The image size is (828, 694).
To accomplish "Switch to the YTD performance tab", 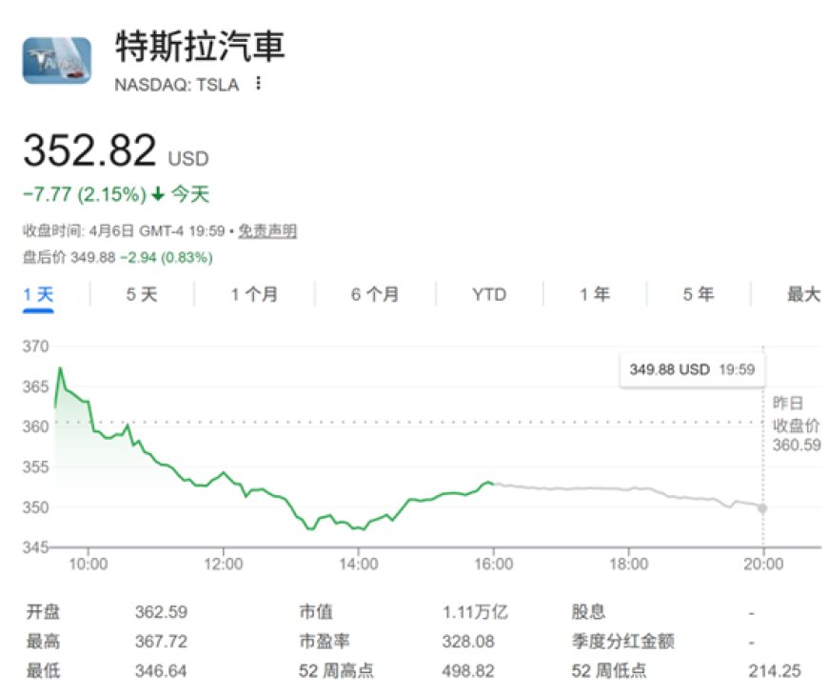I will coord(489,295).
